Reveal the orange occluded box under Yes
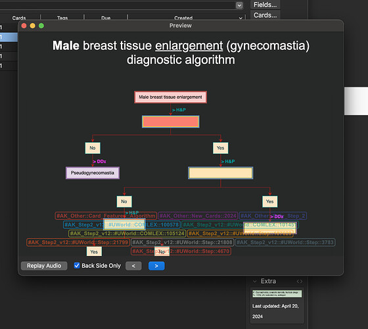368x329 pixels. (220, 173)
